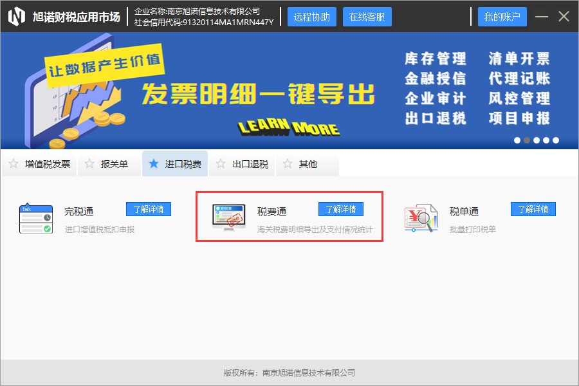The width and height of the screenshot is (579, 386).
Task: Open 我的账户 account page
Action: 502,17
